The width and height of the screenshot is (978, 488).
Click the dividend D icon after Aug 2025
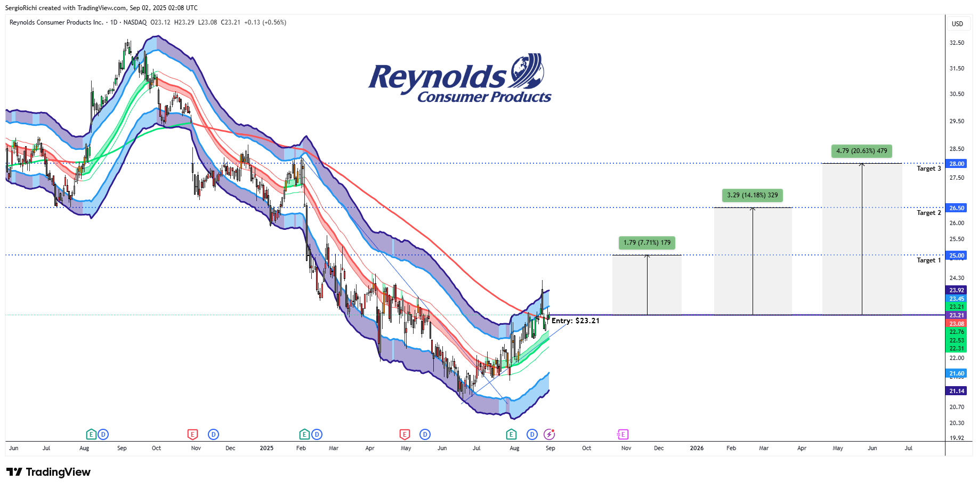tap(532, 434)
